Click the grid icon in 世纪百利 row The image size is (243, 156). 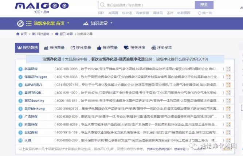pyautogui.click(x=228, y=132)
